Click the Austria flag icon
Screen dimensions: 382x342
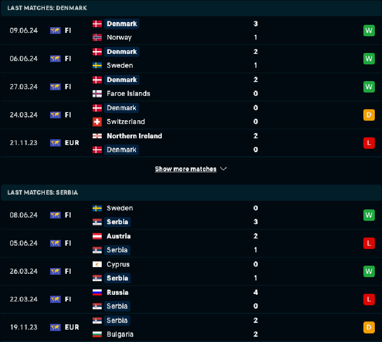pos(97,236)
